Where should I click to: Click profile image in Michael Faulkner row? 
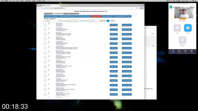49,47
